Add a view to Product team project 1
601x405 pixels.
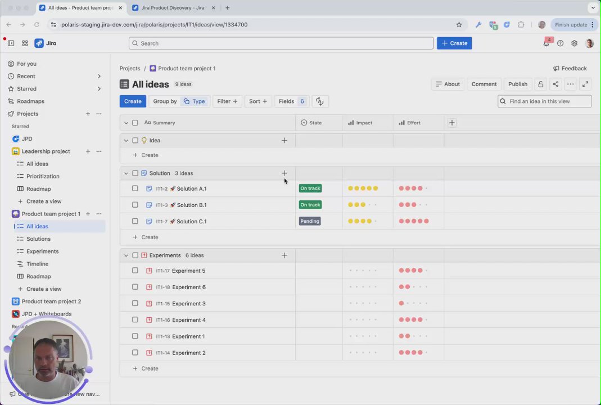coord(88,214)
